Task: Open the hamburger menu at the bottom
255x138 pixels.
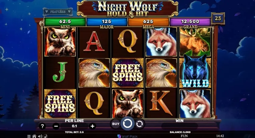Action: pos(29,136)
